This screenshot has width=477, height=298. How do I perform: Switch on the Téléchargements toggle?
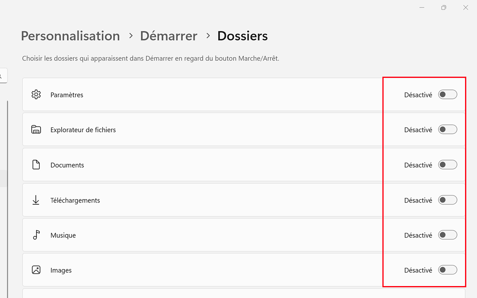click(448, 200)
